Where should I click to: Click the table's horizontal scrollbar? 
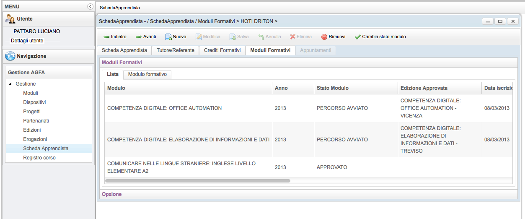(x=198, y=181)
